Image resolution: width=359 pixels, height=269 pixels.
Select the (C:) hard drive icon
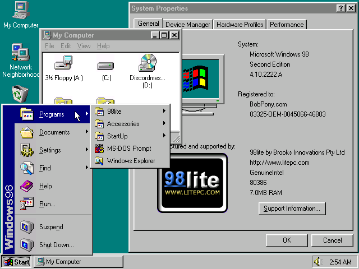tap(105, 66)
